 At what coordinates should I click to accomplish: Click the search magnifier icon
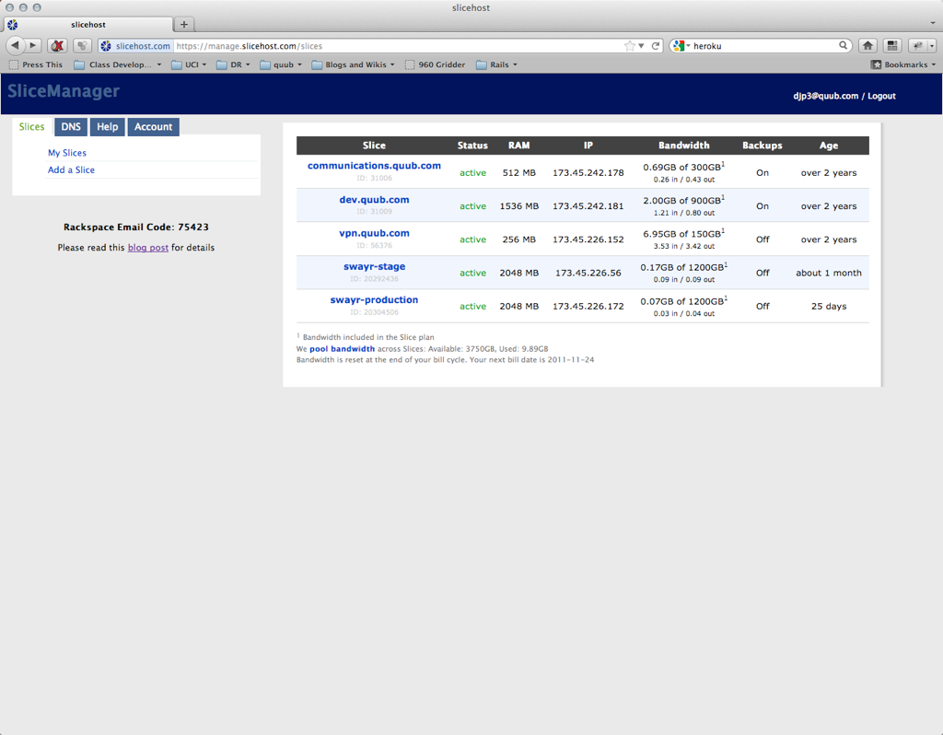pyautogui.click(x=844, y=45)
